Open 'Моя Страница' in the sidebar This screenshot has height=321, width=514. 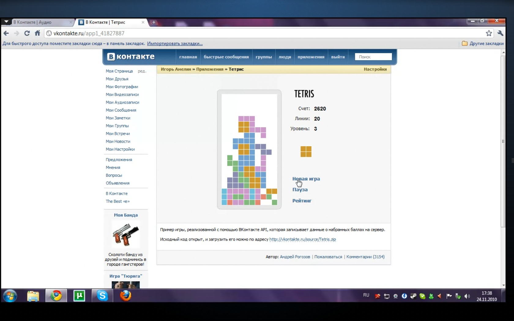pos(119,71)
